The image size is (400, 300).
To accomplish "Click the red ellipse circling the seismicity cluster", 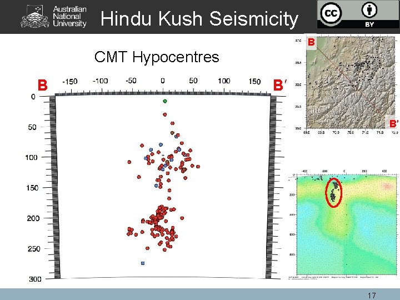I will pos(333,193).
